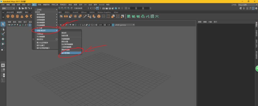This screenshot has height=106, width=258.
Task: Select the arrow Select tool in left toolbox
Action: click(3, 24)
